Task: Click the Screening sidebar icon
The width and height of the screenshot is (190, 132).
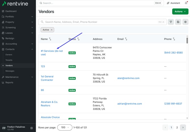Action: [x=3, y=27]
